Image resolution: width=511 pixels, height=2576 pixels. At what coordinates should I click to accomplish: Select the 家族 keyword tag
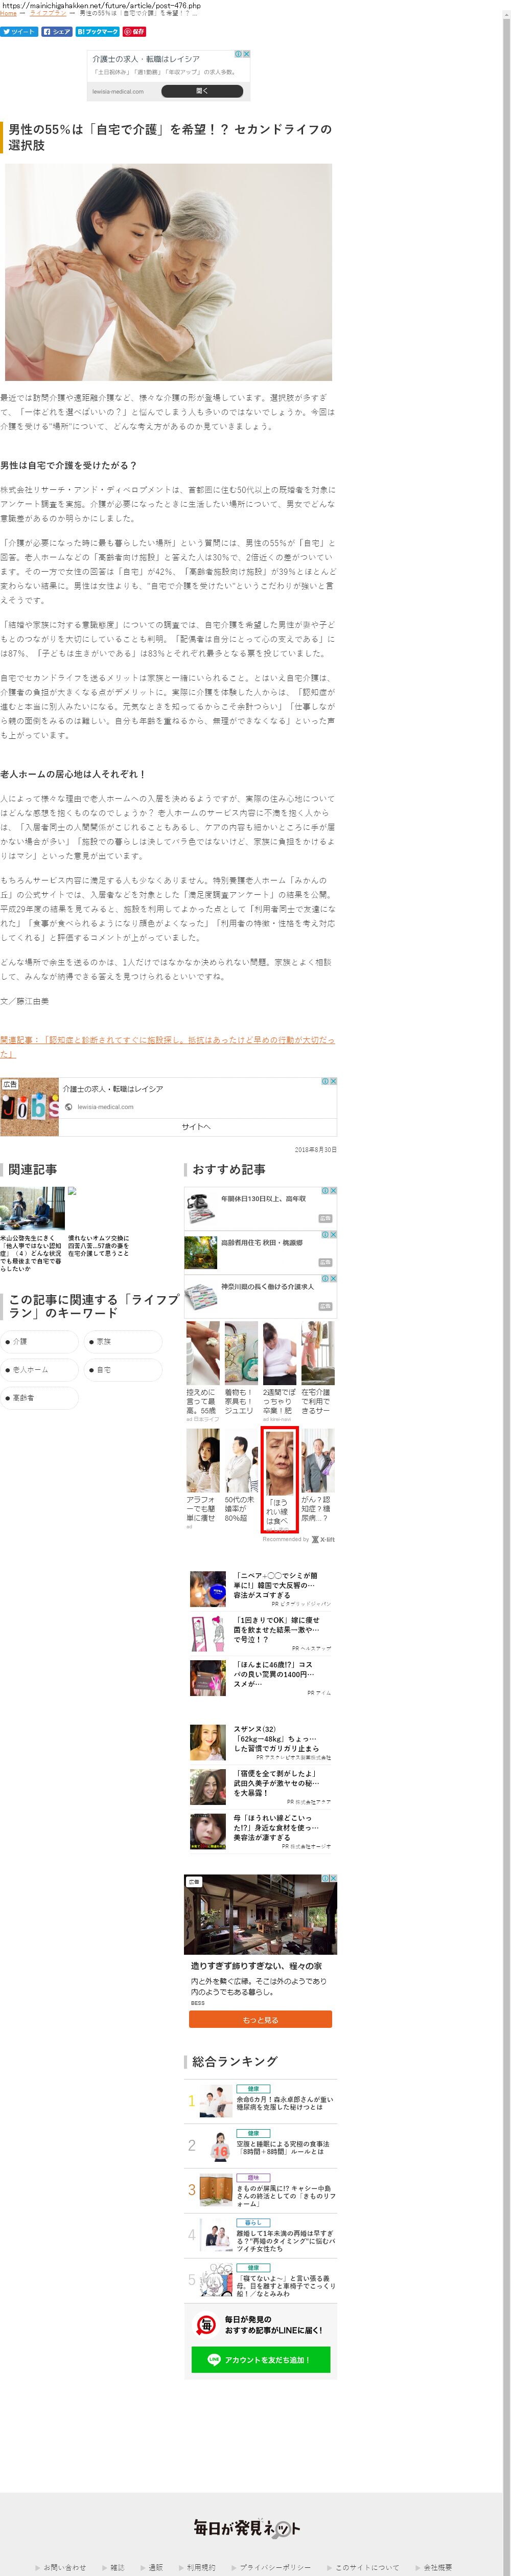point(124,1341)
